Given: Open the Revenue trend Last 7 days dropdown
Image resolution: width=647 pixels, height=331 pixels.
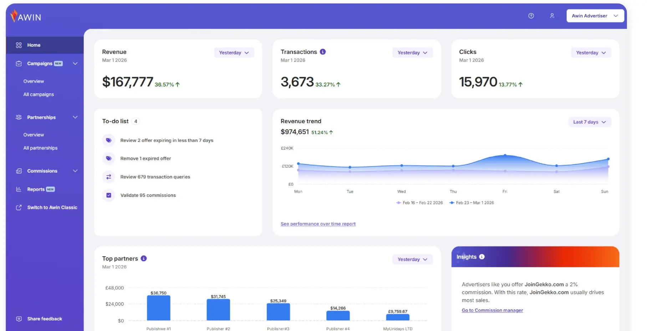Looking at the screenshot, I should 590,122.
